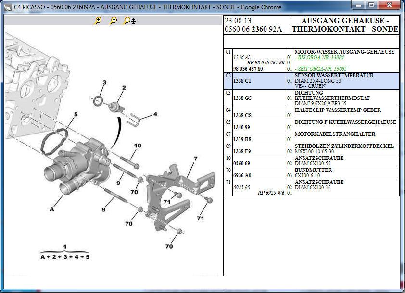Click the STEHBOLZEN ZYLINDERKOPFDECKEL description

(344, 146)
